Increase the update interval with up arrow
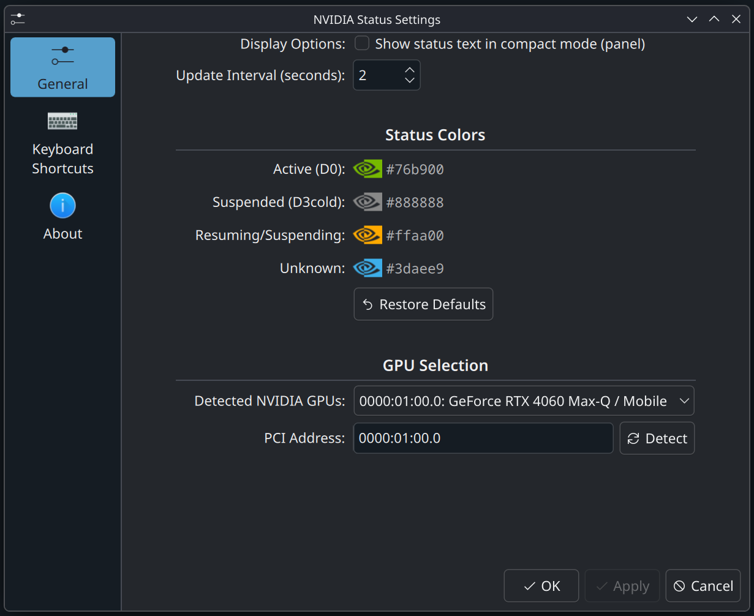The height and width of the screenshot is (616, 754). pyautogui.click(x=410, y=69)
